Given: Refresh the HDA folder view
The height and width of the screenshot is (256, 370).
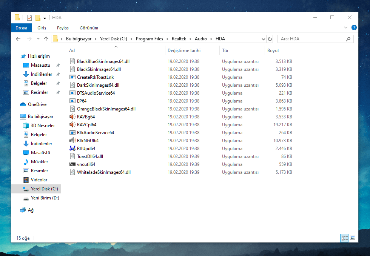Looking at the screenshot, I should tap(270, 39).
